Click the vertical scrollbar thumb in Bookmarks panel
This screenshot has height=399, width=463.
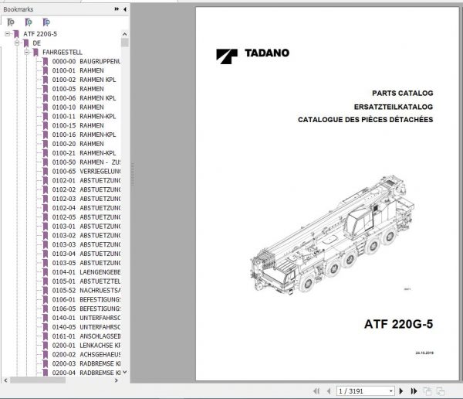[124, 43]
